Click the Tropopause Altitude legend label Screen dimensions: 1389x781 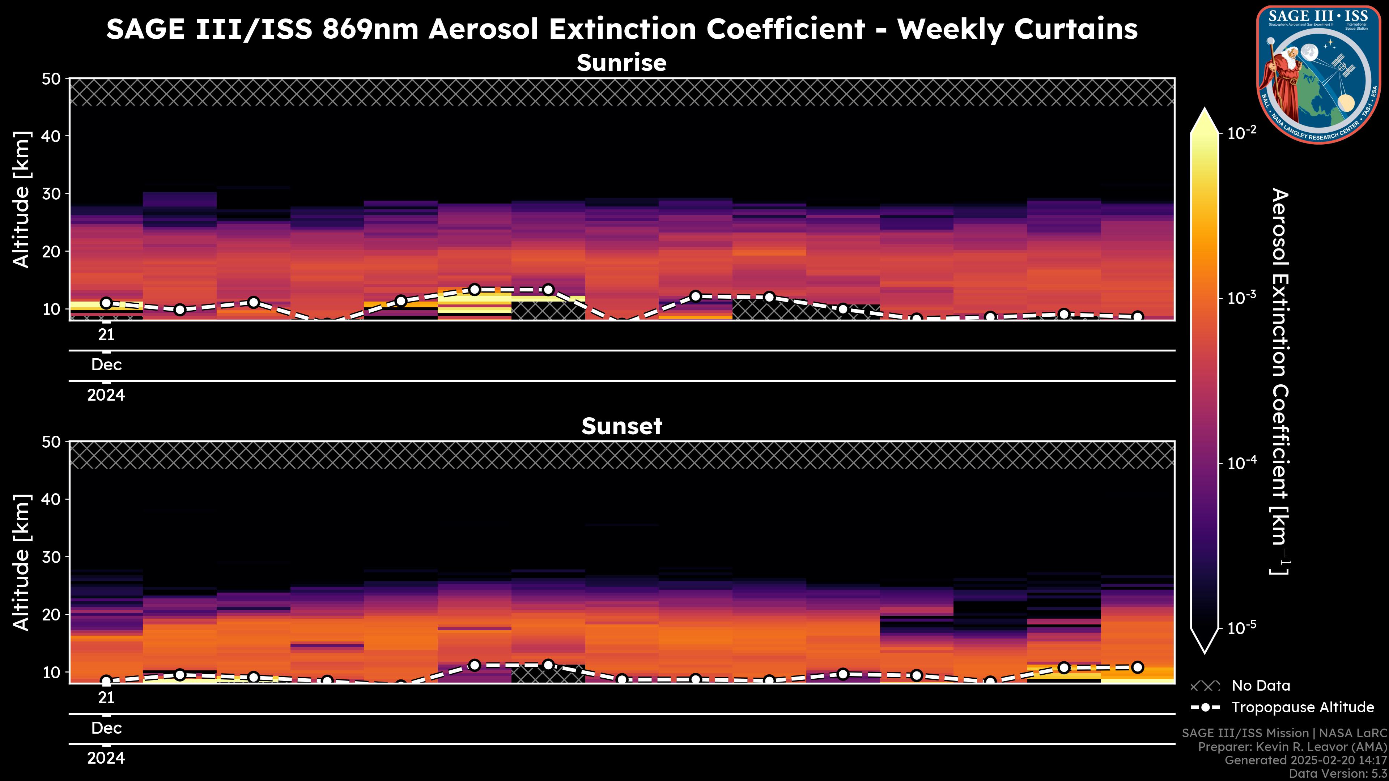[x=1303, y=708]
